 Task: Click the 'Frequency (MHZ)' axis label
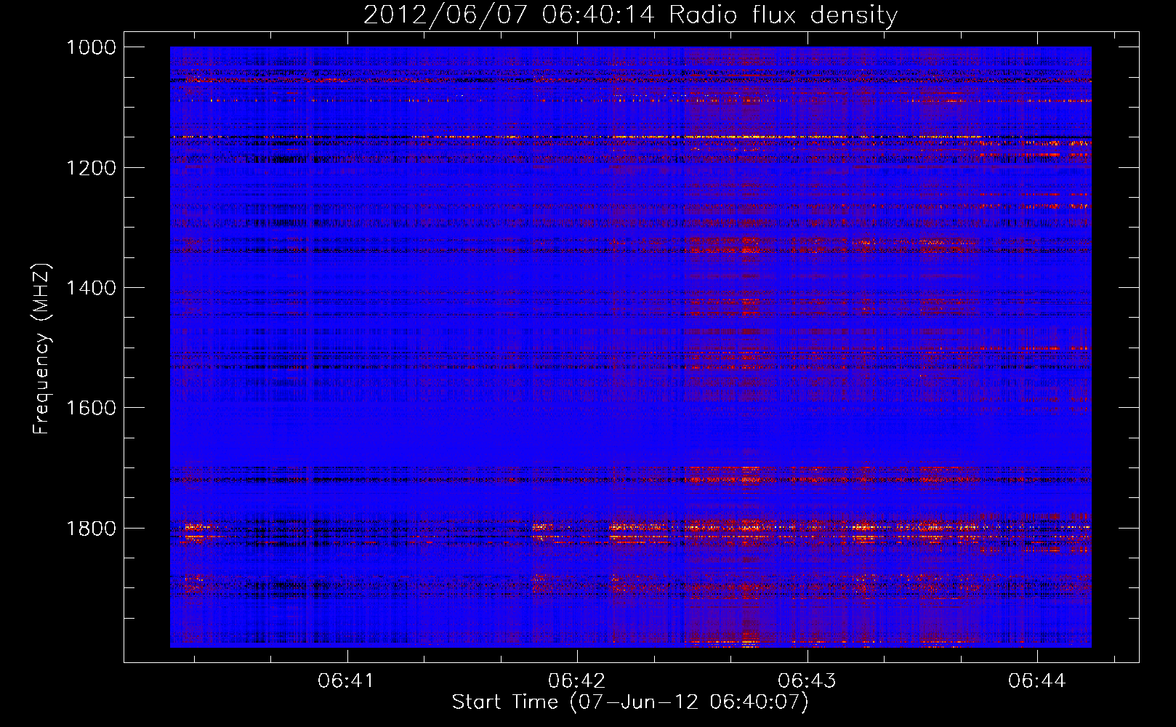click(41, 349)
